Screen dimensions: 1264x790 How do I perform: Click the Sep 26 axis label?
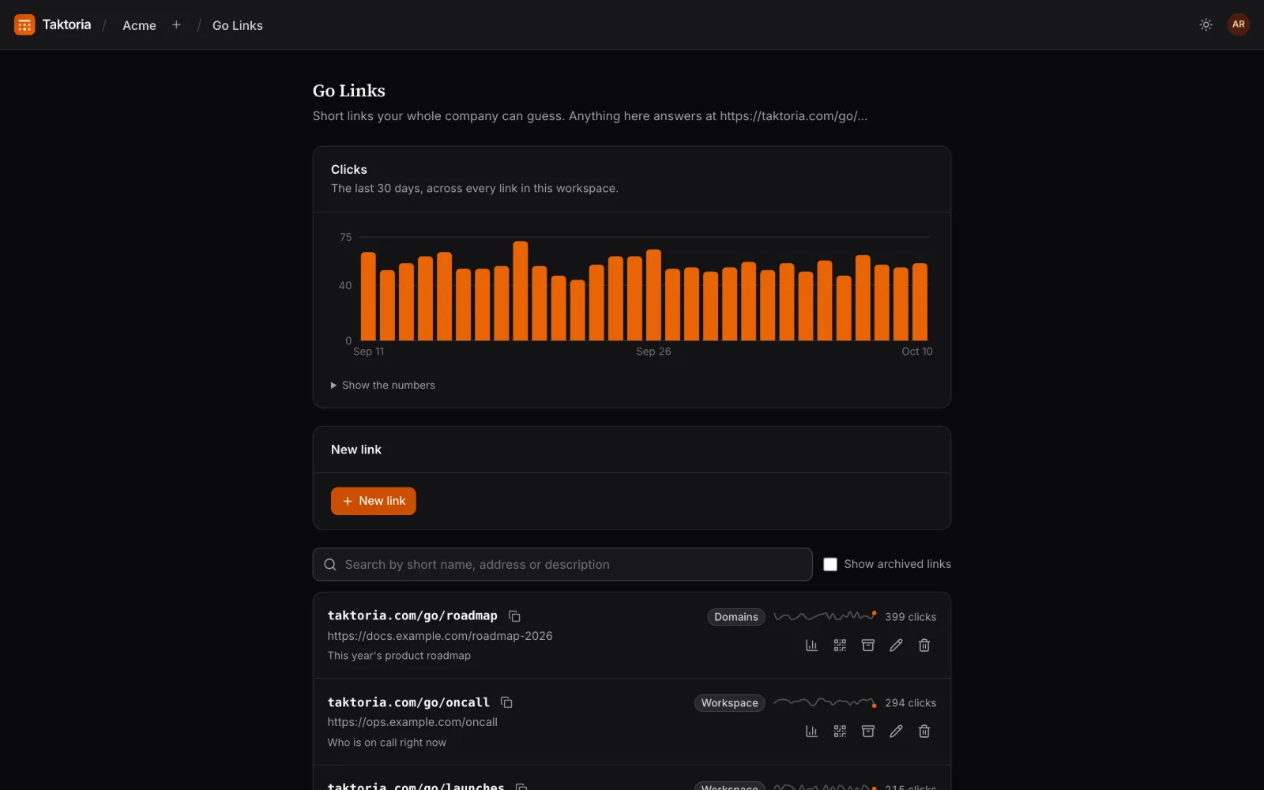click(653, 352)
